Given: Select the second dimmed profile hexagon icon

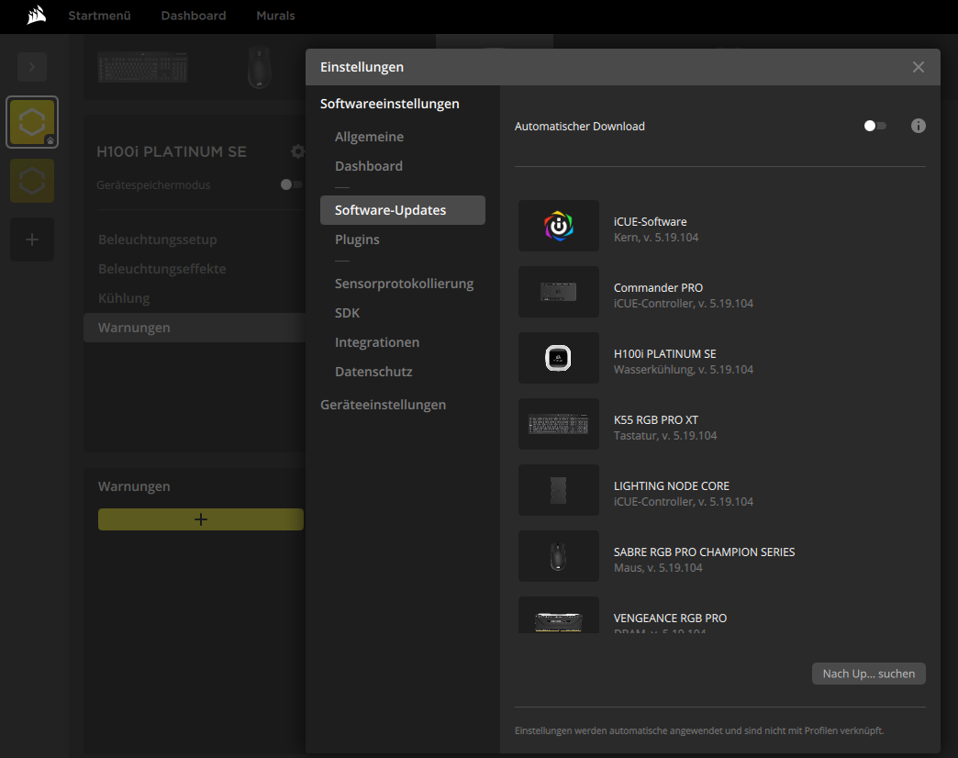Looking at the screenshot, I should tap(32, 181).
